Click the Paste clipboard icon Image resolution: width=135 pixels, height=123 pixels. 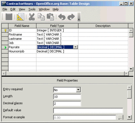50,17
